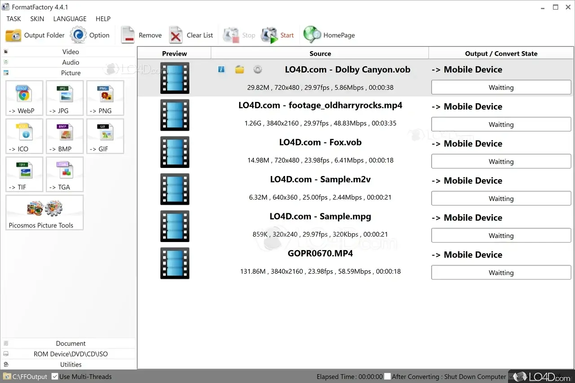The width and height of the screenshot is (575, 383).
Task: Open the Output Folder toolbar button
Action: point(35,35)
